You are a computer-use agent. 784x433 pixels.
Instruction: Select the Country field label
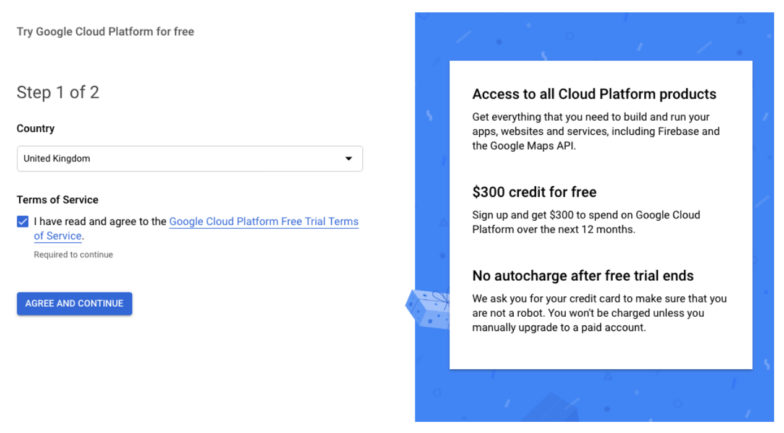36,128
